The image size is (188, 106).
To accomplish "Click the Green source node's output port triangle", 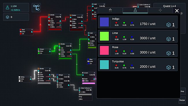I will tap(50, 51).
